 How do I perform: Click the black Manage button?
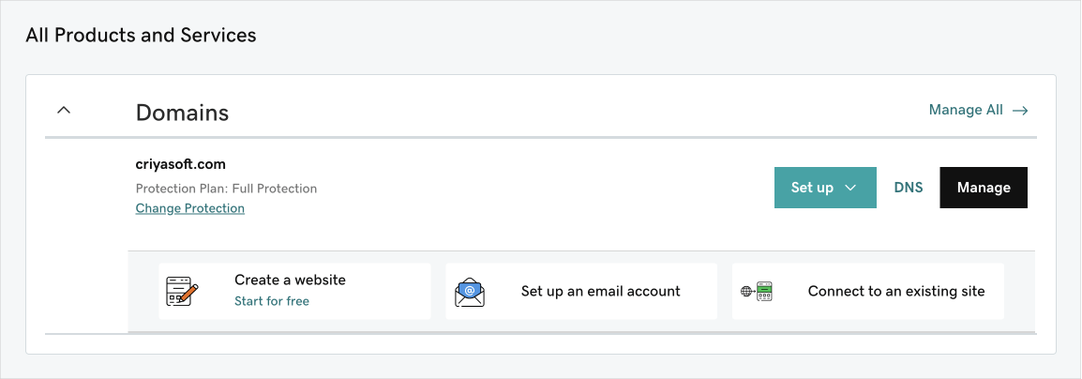tap(984, 187)
